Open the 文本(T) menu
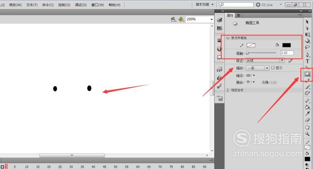 pos(32,5)
